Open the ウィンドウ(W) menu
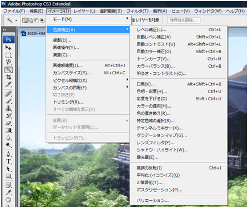This screenshot has height=208, width=248. coord(208,11)
